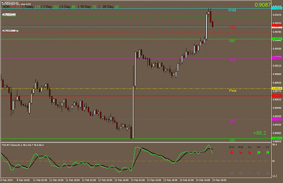Click the 12.2 indicator scale value
Viewport: 283px width, 183px height.
click(274, 176)
